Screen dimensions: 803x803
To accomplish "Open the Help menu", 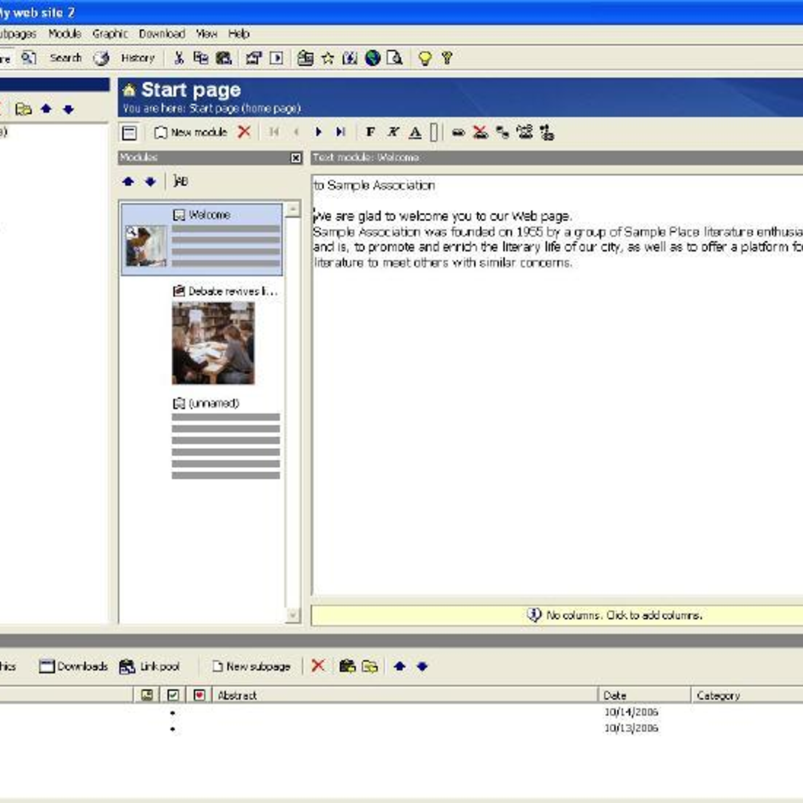I will [x=238, y=34].
